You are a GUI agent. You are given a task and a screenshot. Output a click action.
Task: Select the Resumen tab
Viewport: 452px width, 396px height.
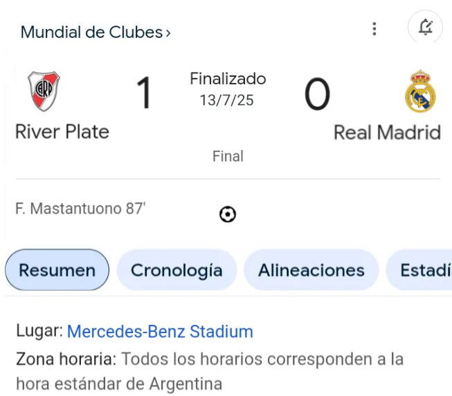pos(57,270)
